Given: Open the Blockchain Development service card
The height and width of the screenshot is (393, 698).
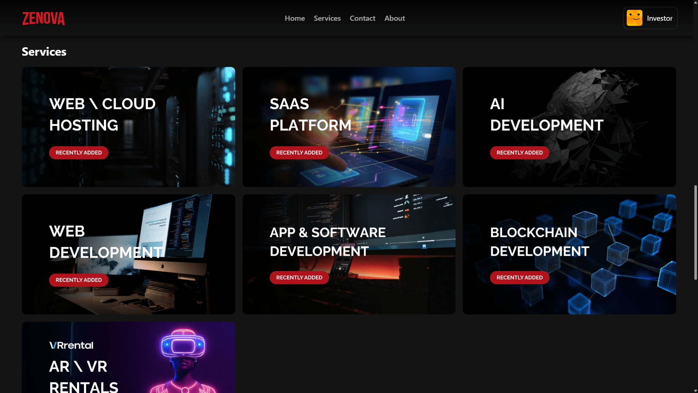Looking at the screenshot, I should tap(569, 254).
